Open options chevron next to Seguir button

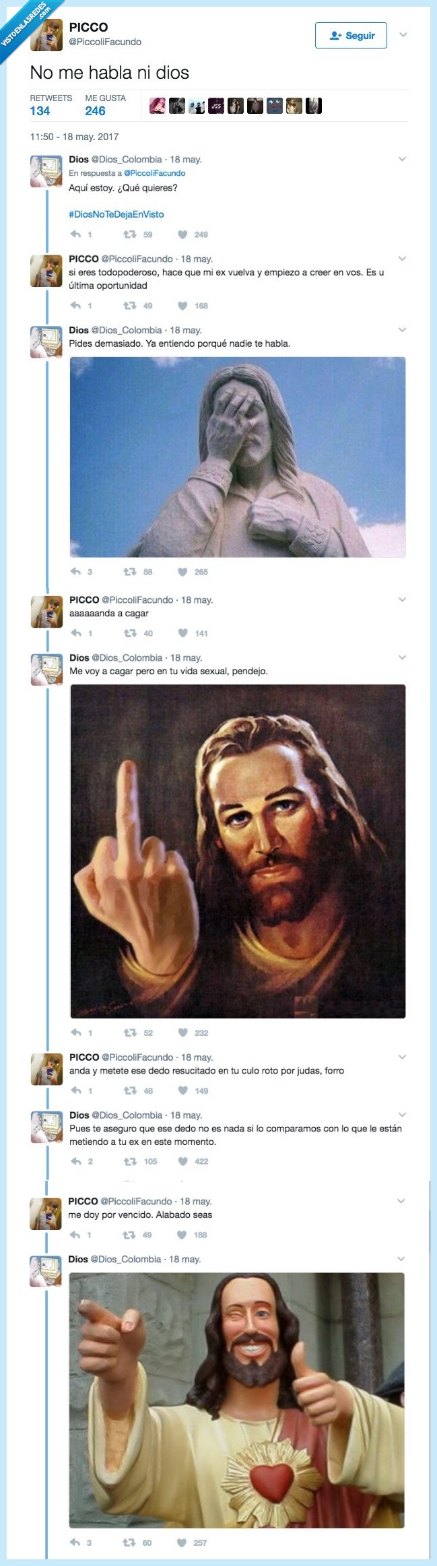click(x=405, y=36)
